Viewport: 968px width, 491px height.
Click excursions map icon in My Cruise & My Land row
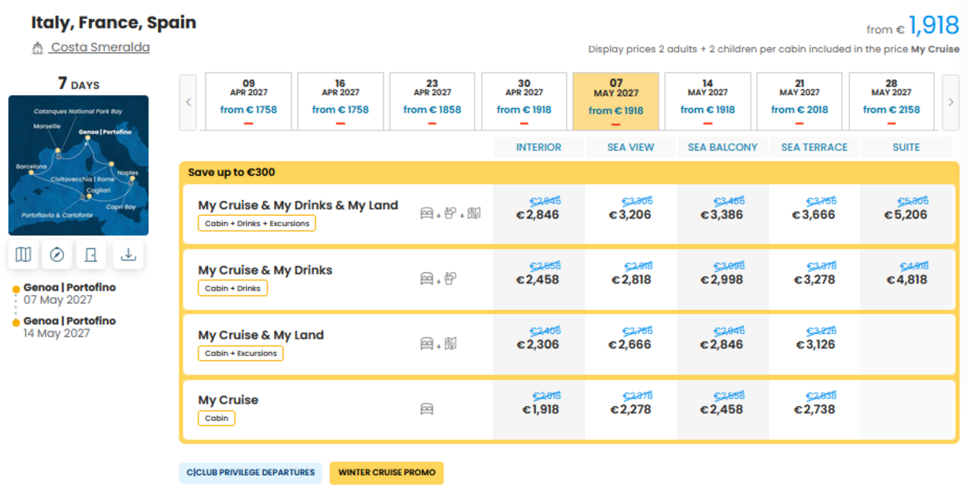click(x=451, y=344)
